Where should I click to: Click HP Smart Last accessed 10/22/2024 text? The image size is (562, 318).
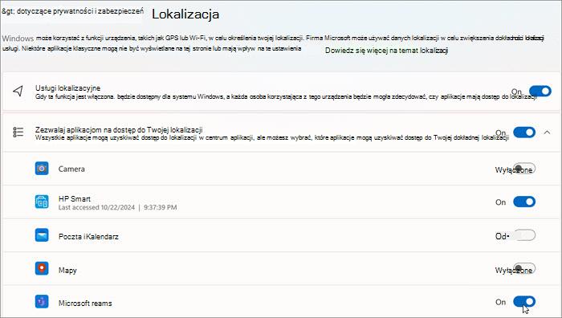click(x=117, y=207)
